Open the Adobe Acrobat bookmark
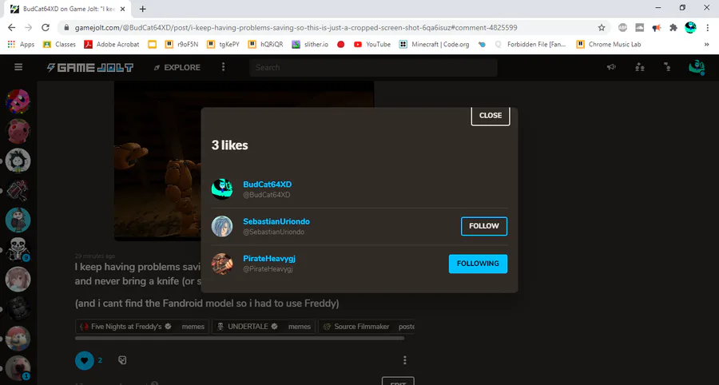The image size is (719, 385). coord(111,45)
